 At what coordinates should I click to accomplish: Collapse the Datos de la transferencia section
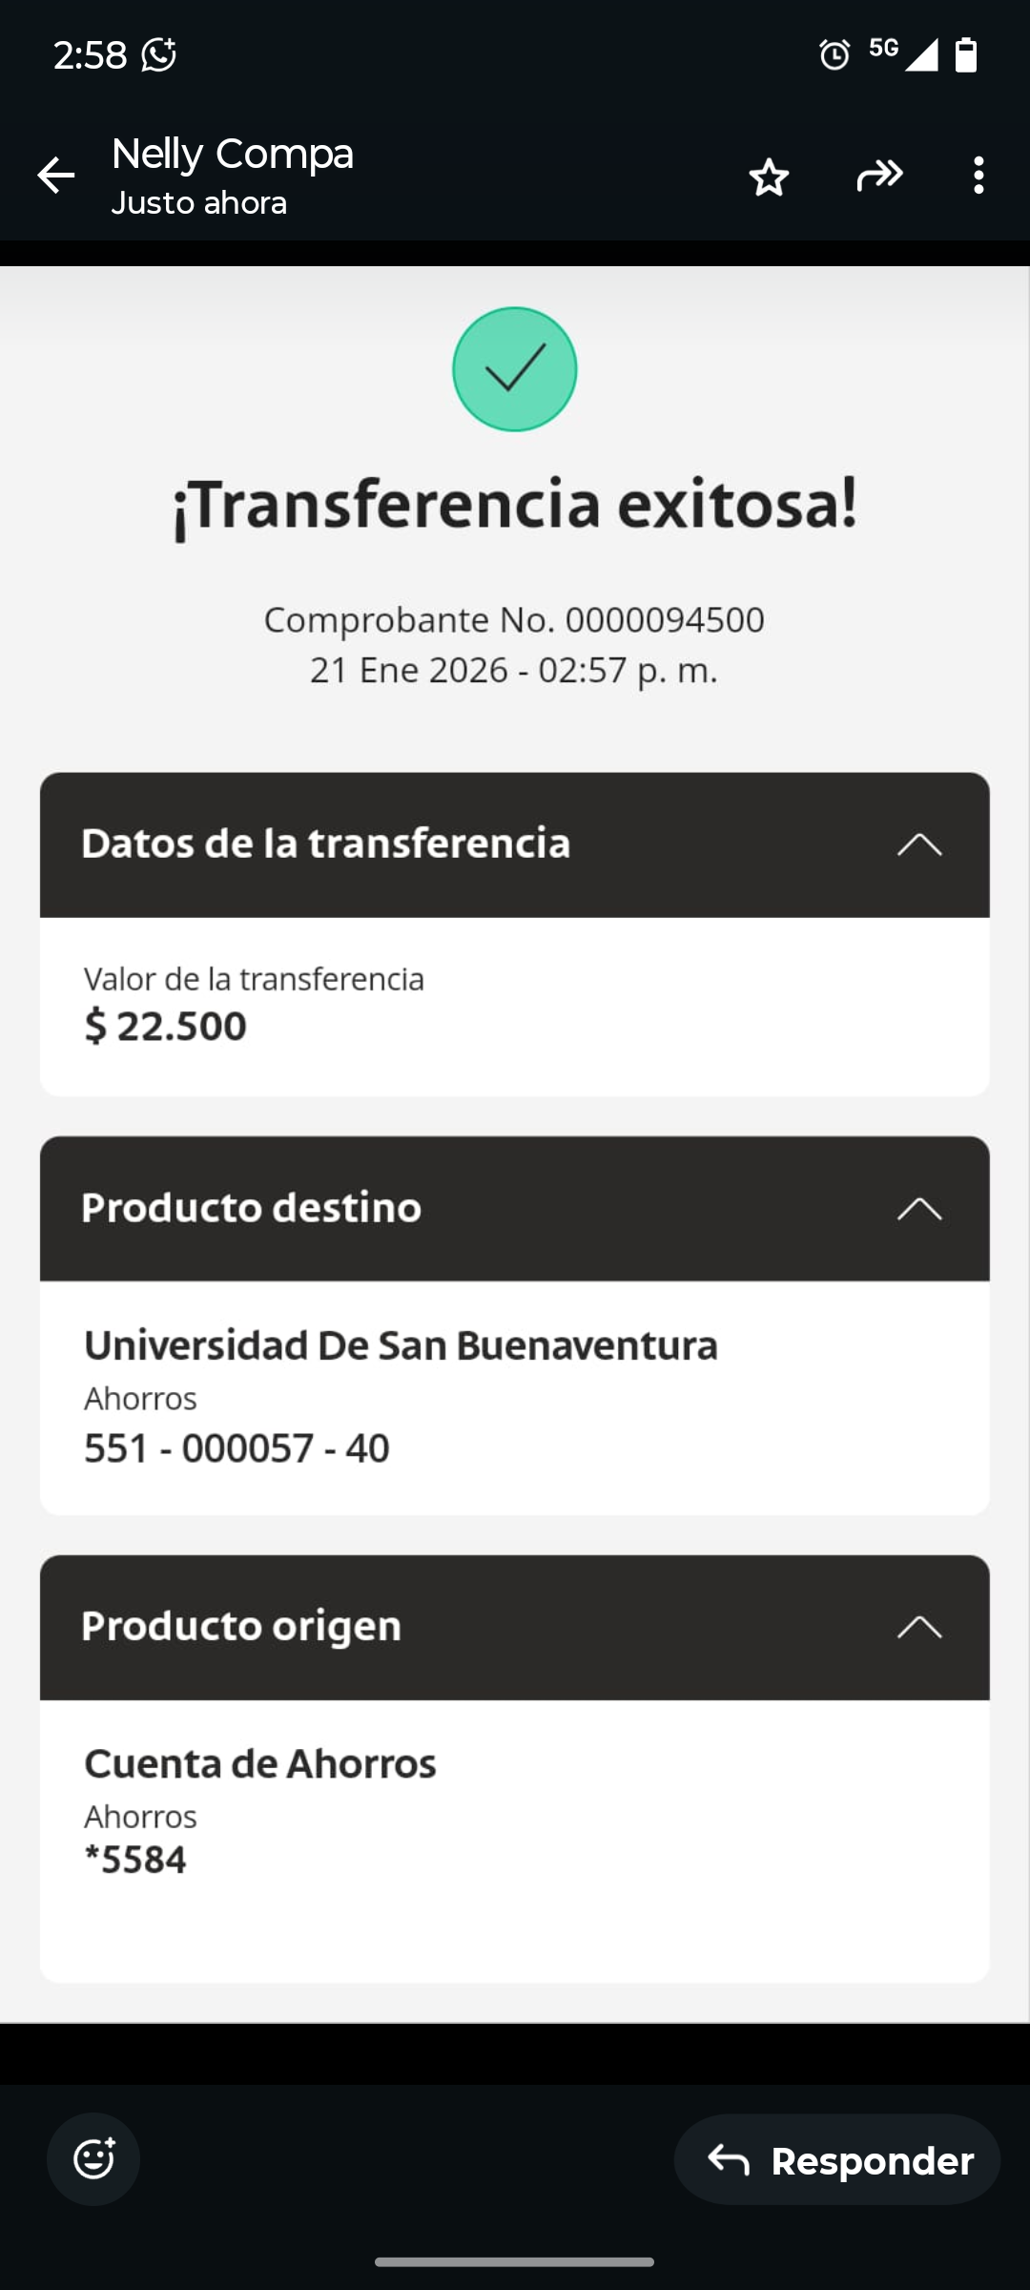point(919,844)
